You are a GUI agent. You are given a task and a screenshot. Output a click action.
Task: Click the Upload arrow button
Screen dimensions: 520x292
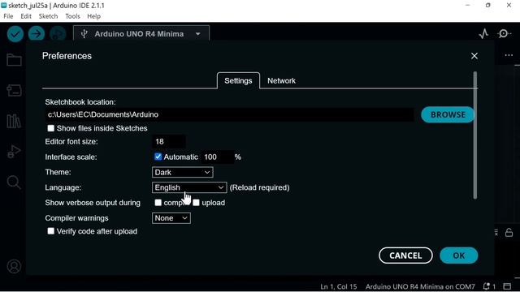37,34
